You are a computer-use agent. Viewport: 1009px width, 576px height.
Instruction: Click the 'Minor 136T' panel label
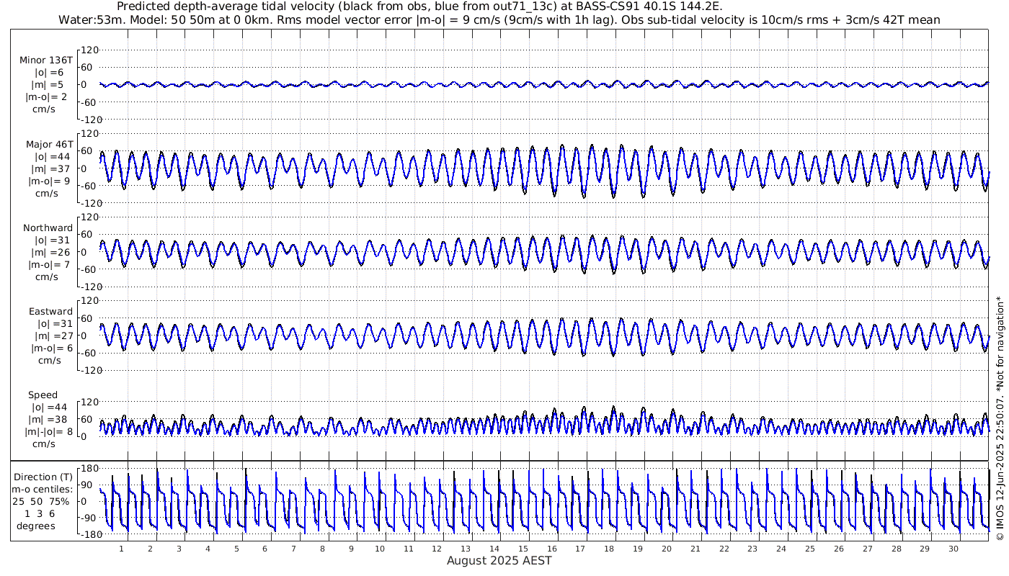(46, 60)
